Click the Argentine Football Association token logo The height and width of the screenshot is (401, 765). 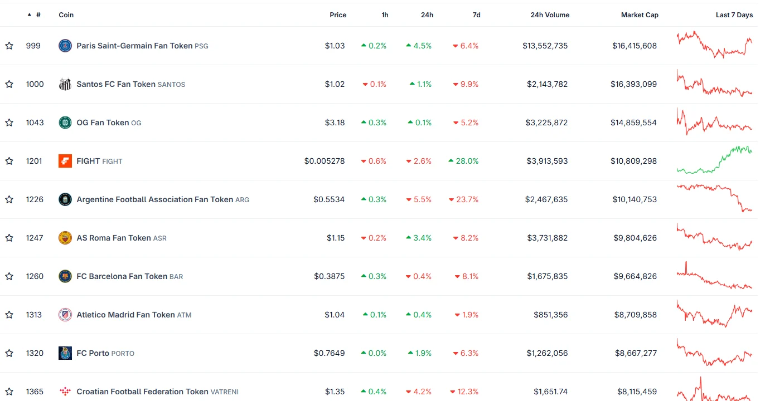[65, 199]
